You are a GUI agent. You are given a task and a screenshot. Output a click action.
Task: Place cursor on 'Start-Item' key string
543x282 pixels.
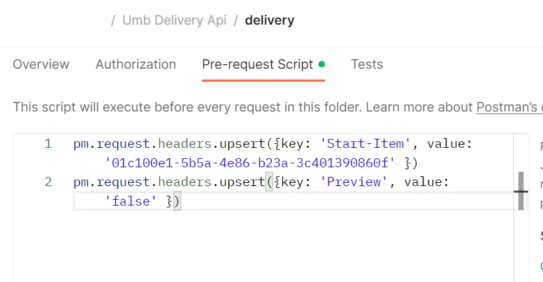click(365, 144)
